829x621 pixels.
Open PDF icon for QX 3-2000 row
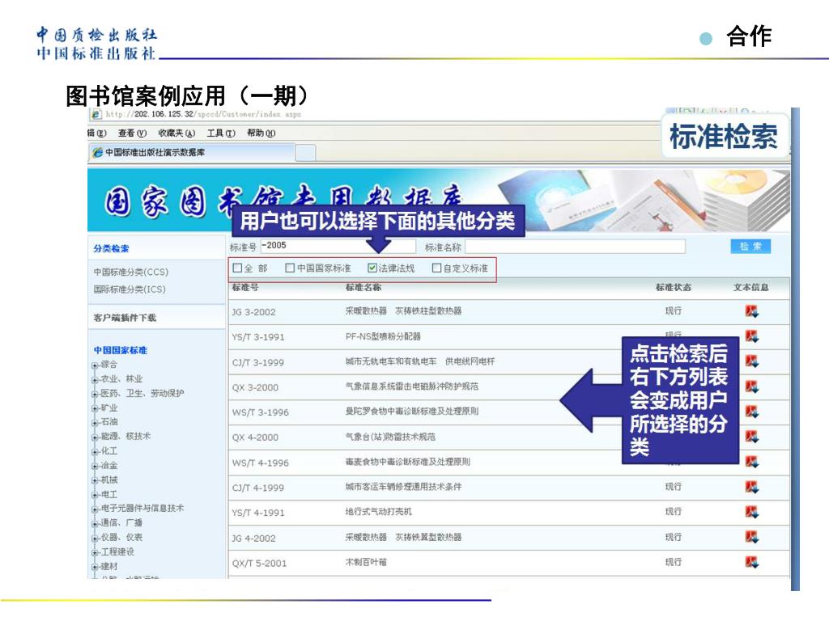751,387
